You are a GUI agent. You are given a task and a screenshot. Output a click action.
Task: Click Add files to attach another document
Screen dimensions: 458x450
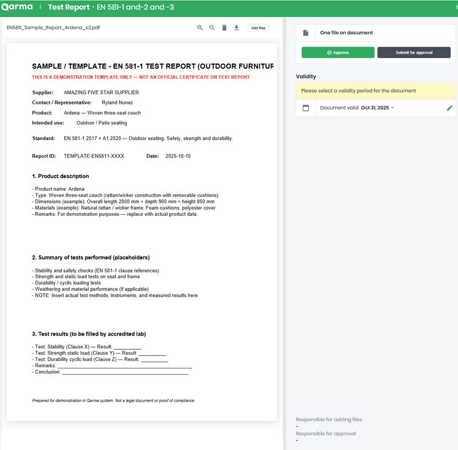[258, 28]
